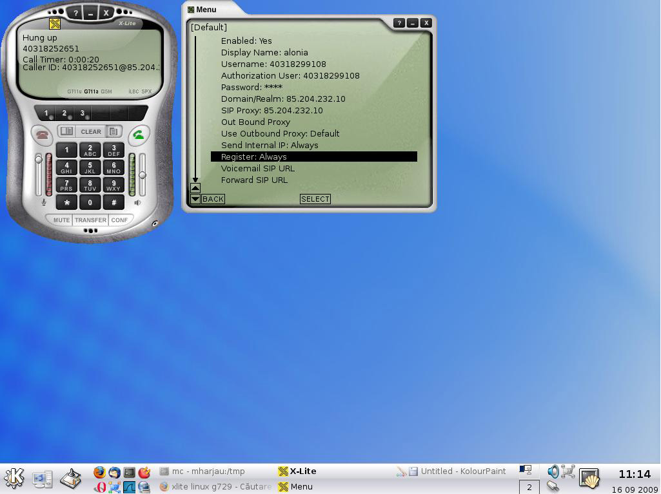The width and height of the screenshot is (661, 494).
Task: Select the Display Name: alonia entry
Action: coord(264,53)
